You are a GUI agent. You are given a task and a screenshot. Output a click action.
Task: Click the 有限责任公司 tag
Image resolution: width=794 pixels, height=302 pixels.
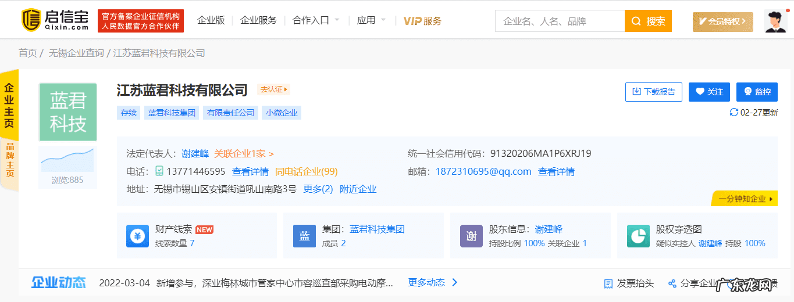click(x=231, y=113)
